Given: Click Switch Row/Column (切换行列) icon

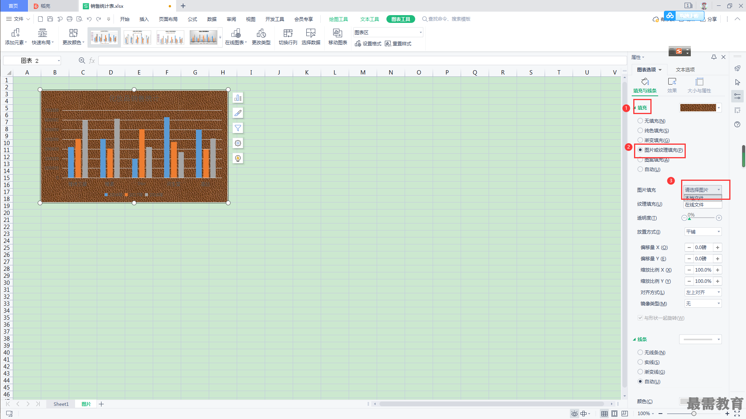Looking at the screenshot, I should 288,33.
